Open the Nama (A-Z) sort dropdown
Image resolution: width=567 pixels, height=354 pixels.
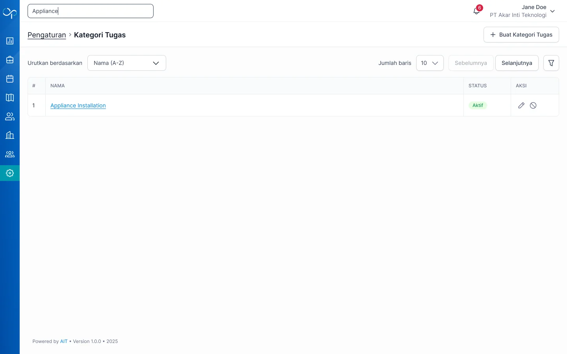point(127,63)
